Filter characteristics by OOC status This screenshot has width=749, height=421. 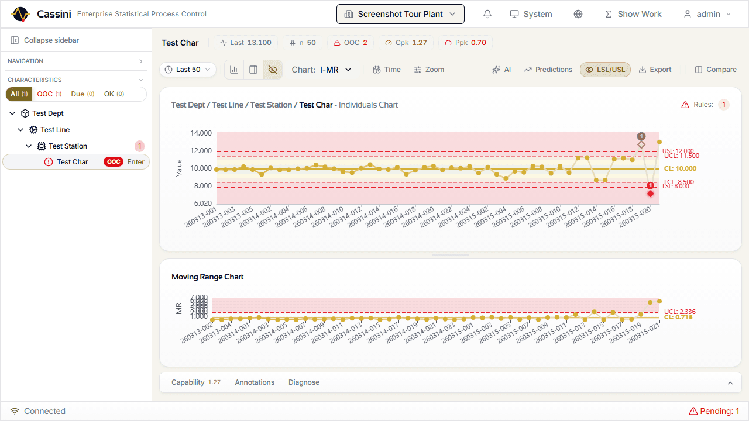pos(49,94)
